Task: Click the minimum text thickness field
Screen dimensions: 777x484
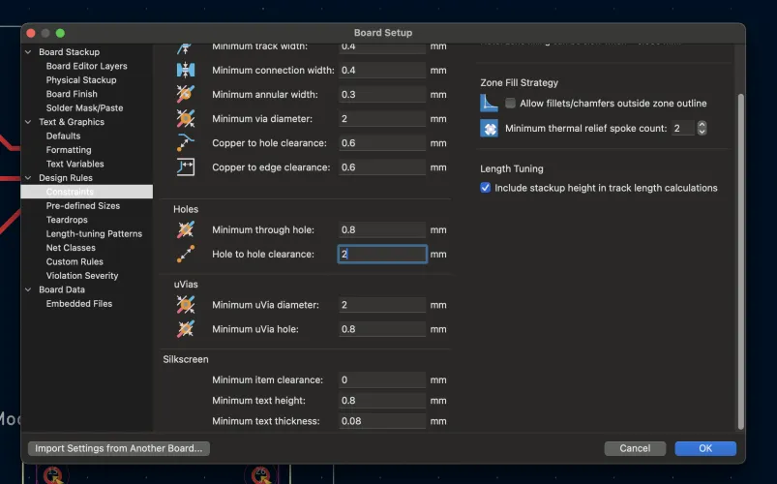Action: coord(382,421)
